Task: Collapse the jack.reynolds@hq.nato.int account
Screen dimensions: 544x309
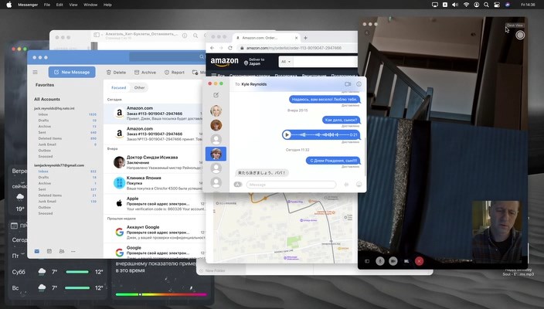Action: click(x=54, y=109)
